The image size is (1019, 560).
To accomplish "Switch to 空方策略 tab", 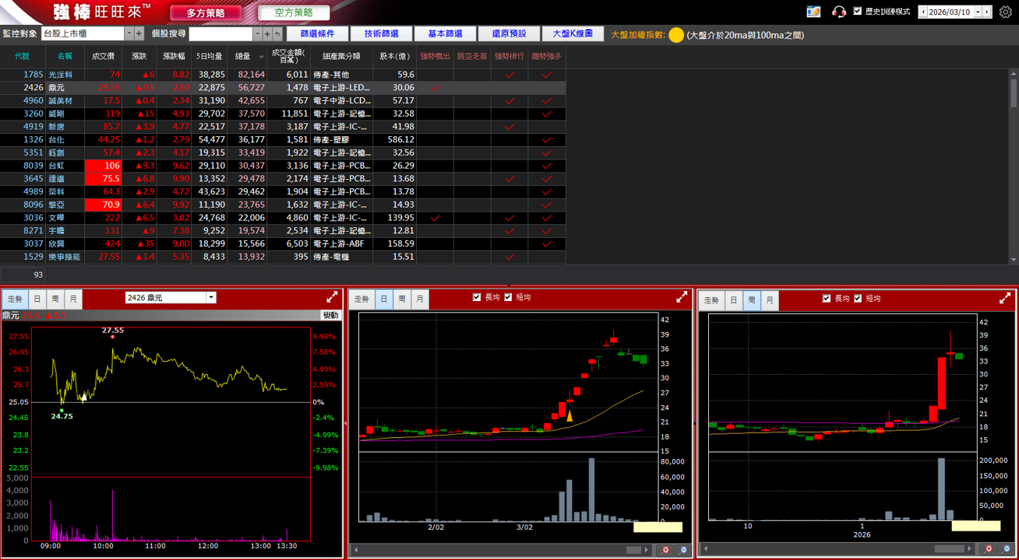I will point(294,13).
